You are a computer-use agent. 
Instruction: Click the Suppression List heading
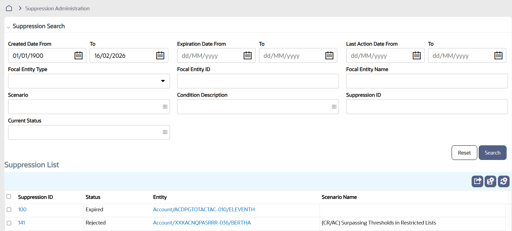(32, 165)
